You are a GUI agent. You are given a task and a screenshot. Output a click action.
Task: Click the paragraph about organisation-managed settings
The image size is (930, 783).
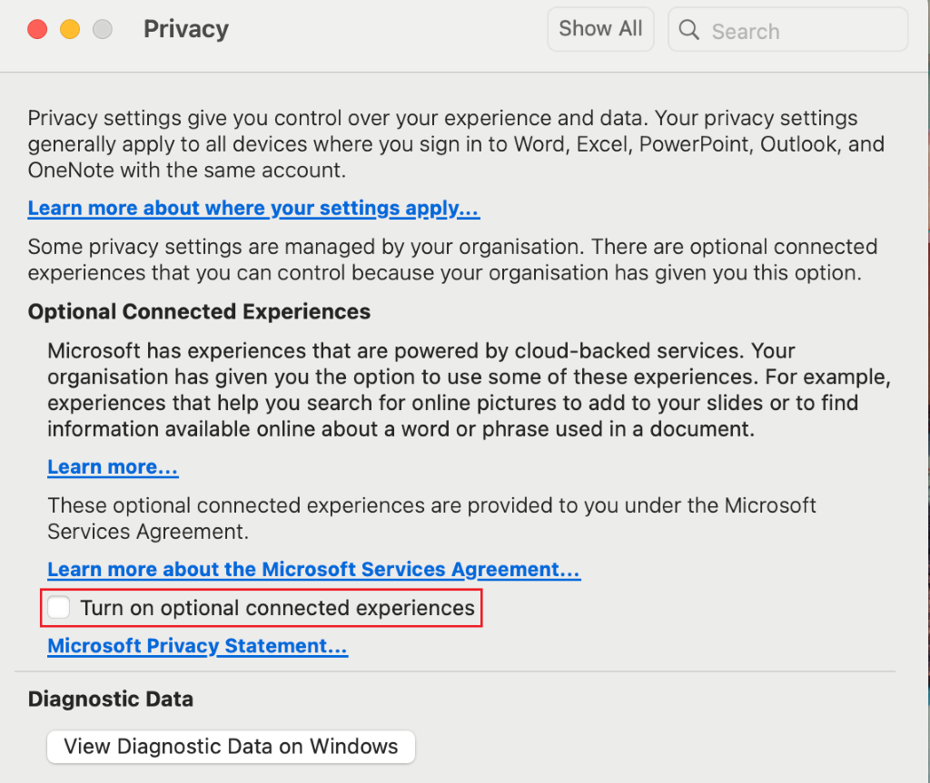[451, 259]
